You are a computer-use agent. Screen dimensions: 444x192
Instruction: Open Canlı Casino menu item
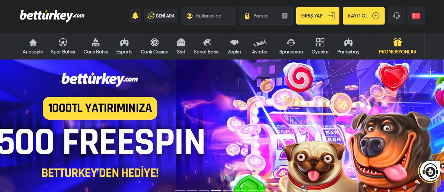(155, 46)
